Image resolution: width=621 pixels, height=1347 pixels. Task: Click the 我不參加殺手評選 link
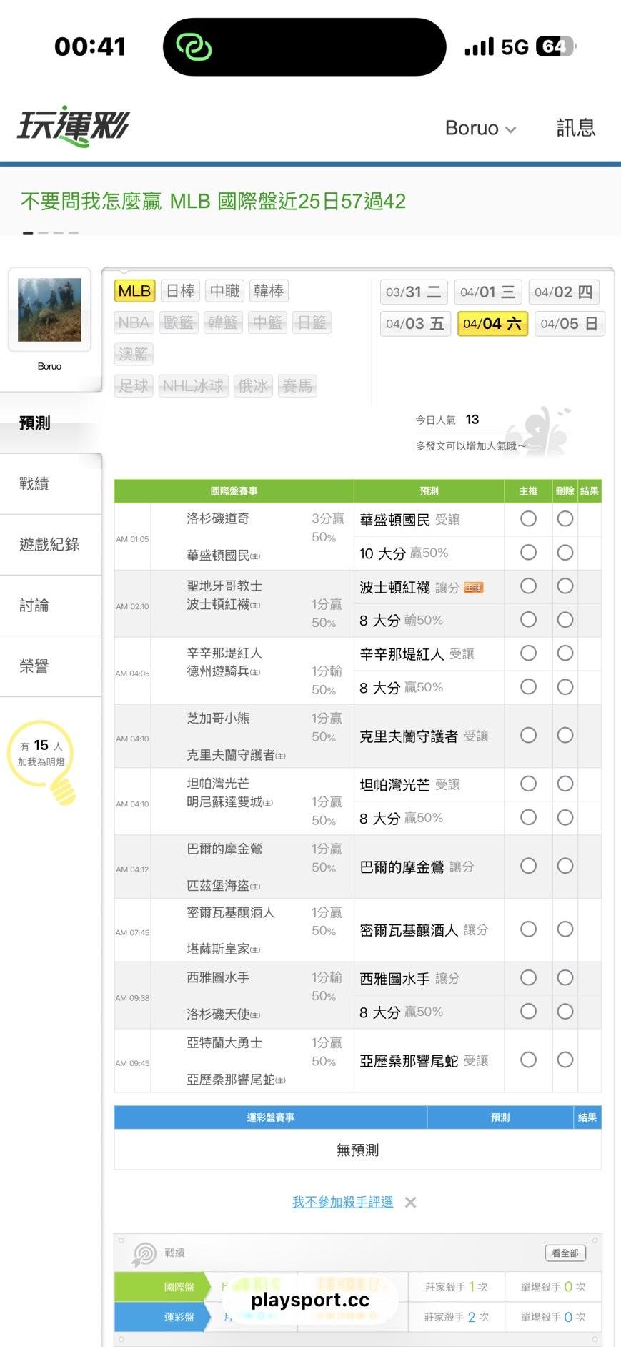tap(342, 1203)
